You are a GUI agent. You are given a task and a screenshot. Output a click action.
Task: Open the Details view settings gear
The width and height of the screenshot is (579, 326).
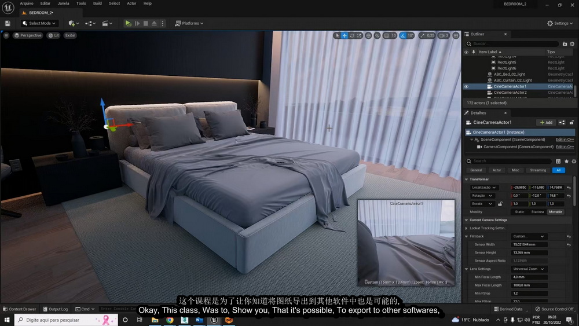click(x=574, y=162)
